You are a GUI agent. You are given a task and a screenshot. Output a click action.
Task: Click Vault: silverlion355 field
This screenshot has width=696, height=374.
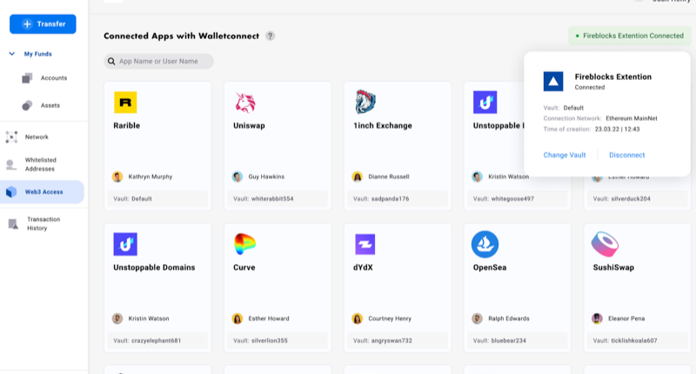(278, 341)
